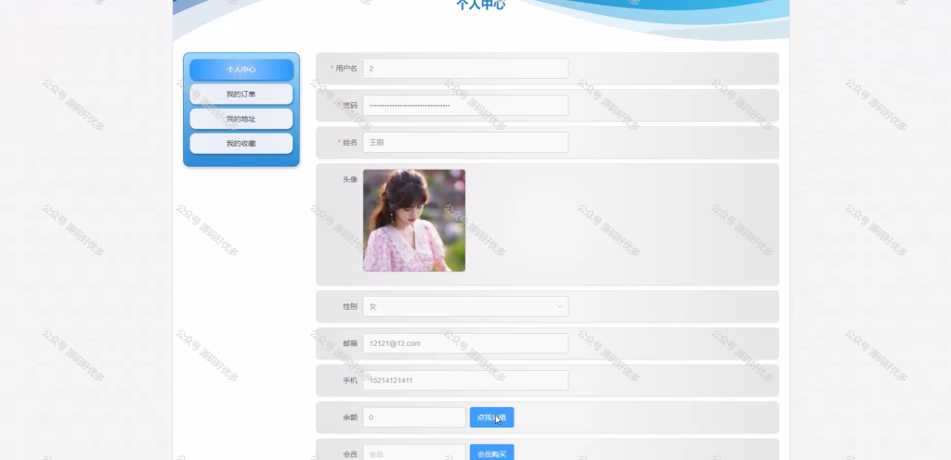Image resolution: width=951 pixels, height=460 pixels.
Task: Click the 邮箱 field with 12121@12.com
Action: [x=465, y=343]
